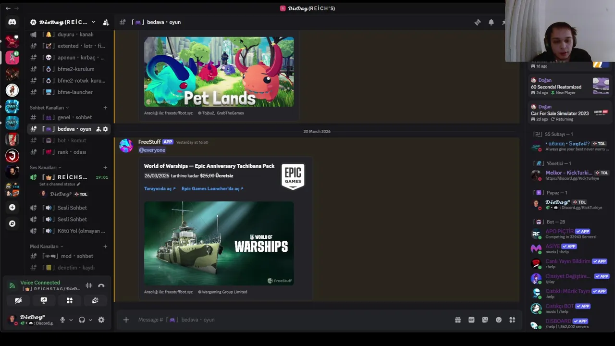This screenshot has width=615, height=346.
Task: Open the DieDay server name dropdown
Action: pyautogui.click(x=63, y=22)
